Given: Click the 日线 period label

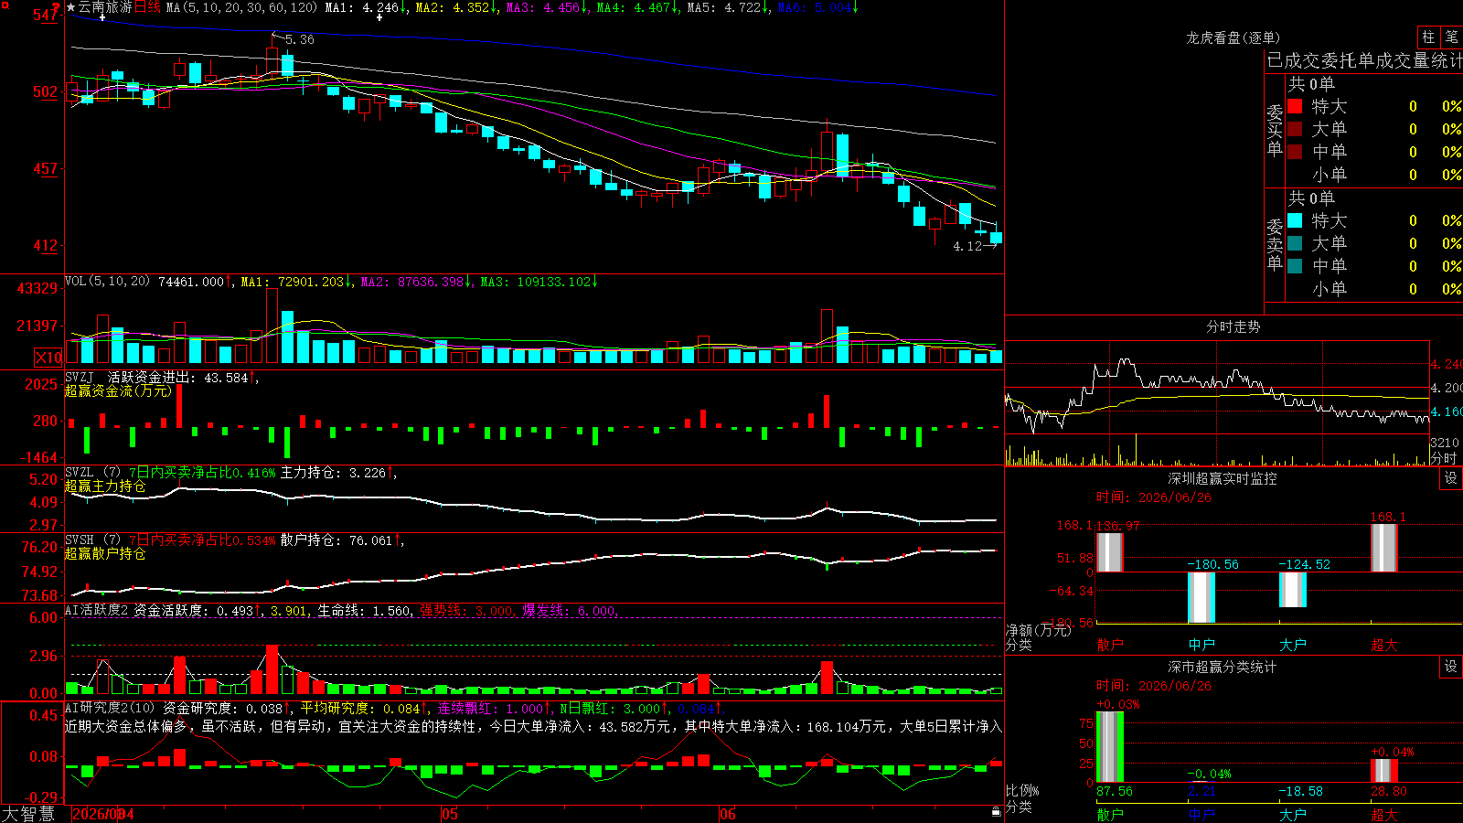Looking at the screenshot, I should click(x=147, y=7).
